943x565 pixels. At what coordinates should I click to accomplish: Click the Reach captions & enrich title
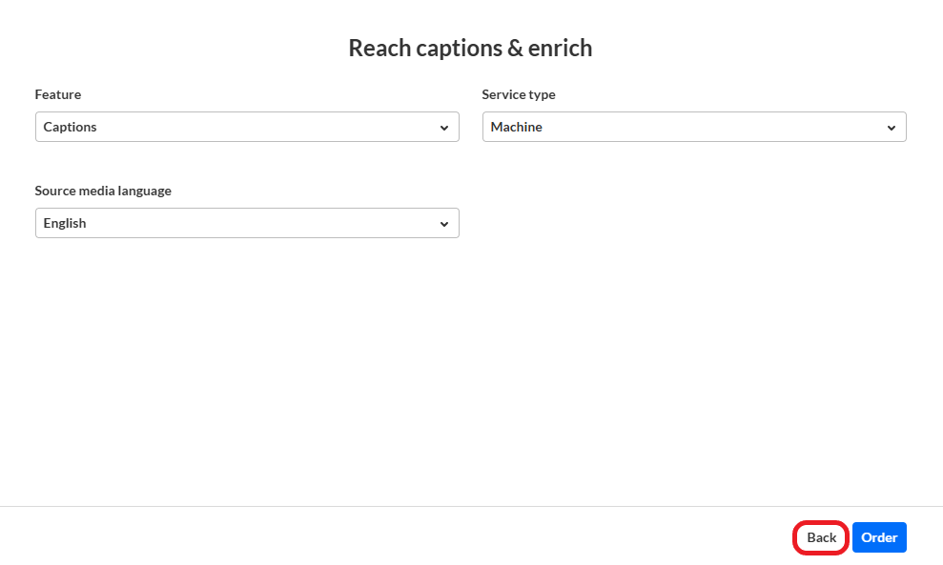tap(470, 48)
